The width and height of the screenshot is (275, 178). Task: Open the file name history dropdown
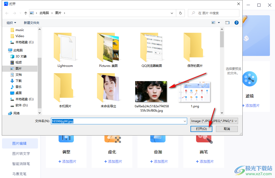pos(185,121)
